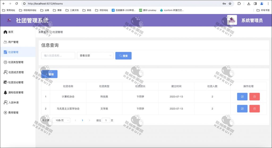Click the browser back arrow
The height and width of the screenshot is (148, 272).
[x=4, y=3]
